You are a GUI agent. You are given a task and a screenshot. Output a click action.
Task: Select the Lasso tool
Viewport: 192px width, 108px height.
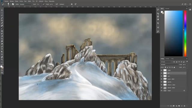pos(2,15)
